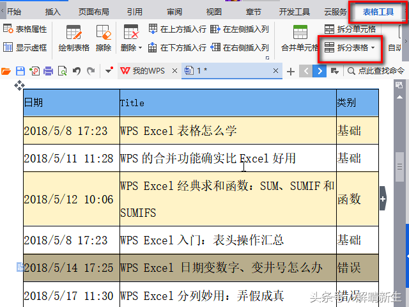Click the save disk icon

(x=20, y=71)
